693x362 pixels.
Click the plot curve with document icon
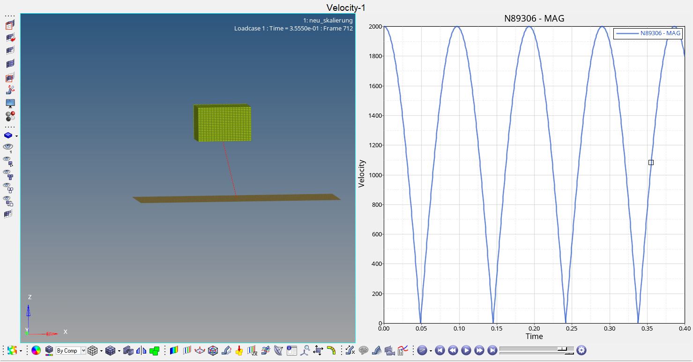pos(402,350)
